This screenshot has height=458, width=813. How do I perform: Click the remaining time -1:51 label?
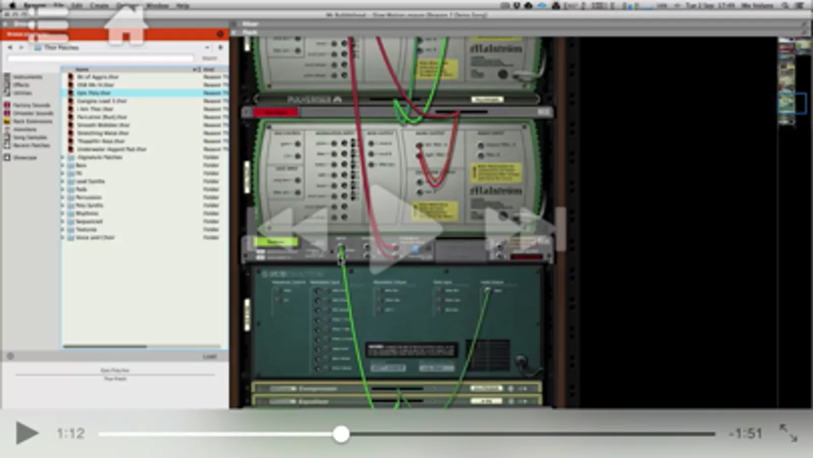(745, 434)
